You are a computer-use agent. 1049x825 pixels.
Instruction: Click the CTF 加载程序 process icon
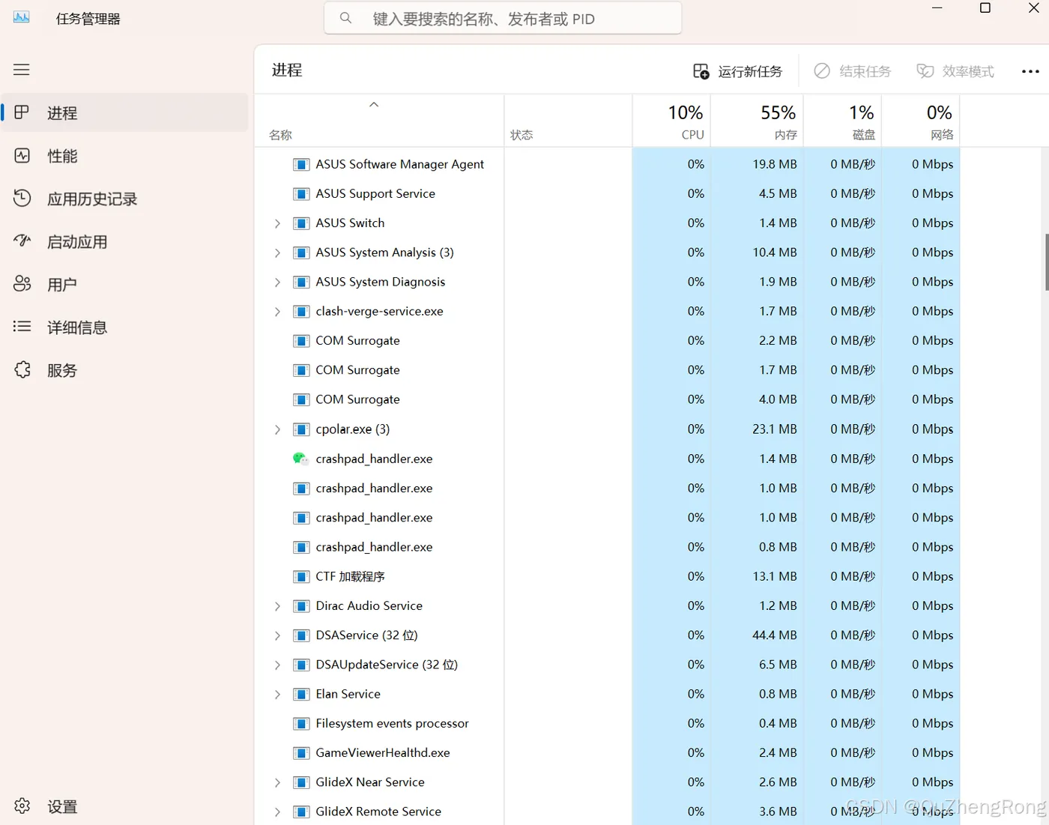[301, 576]
